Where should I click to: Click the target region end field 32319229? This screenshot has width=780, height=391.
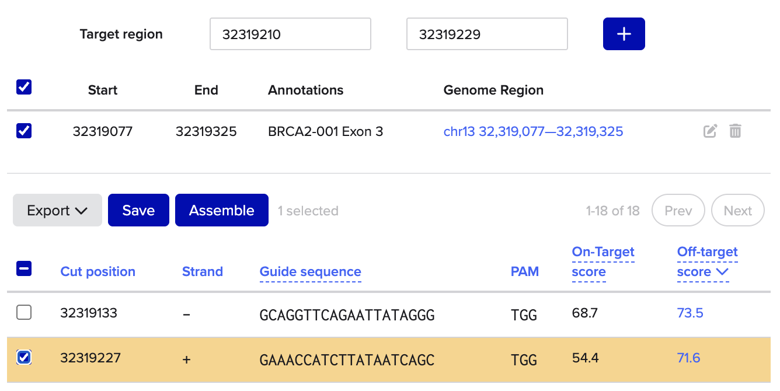pos(487,34)
